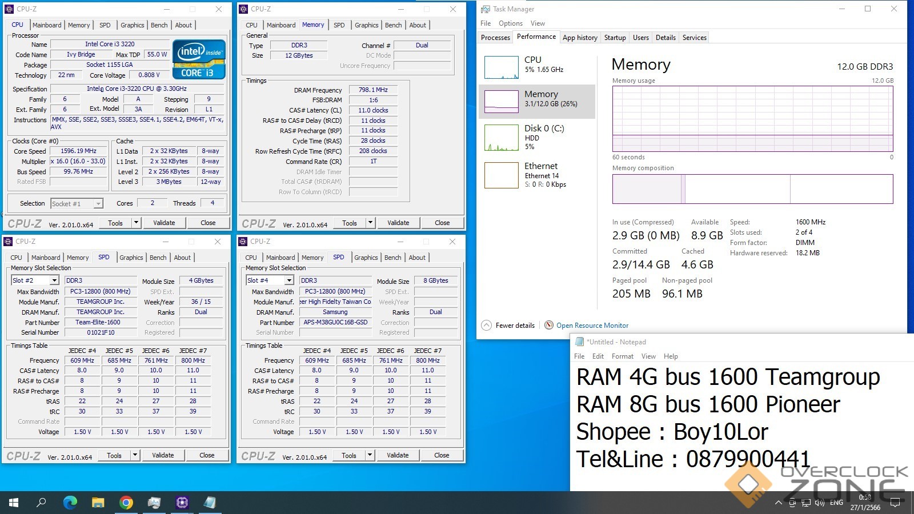Click Validate in the CPU-Z Memory window
Screen dimensions: 914x514
point(398,223)
